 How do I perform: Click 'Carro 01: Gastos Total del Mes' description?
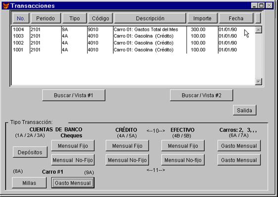(146, 30)
